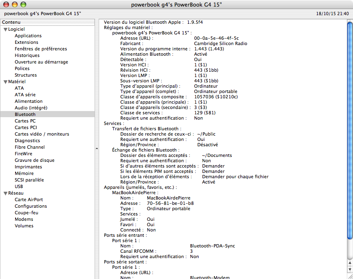Screen dimensions: 353x279
Task: Select Imprimantes in the sidebar
Action: [x=28, y=167]
